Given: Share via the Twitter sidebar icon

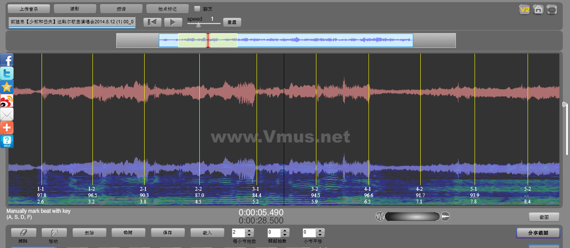Looking at the screenshot, I should (7, 74).
